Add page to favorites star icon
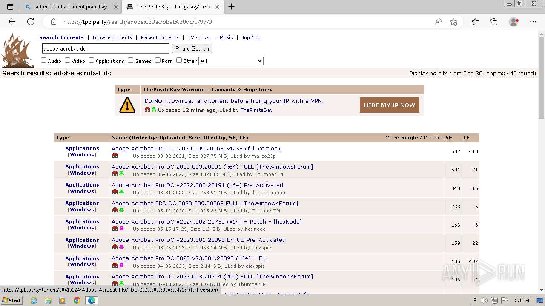545x306 pixels. (453, 22)
